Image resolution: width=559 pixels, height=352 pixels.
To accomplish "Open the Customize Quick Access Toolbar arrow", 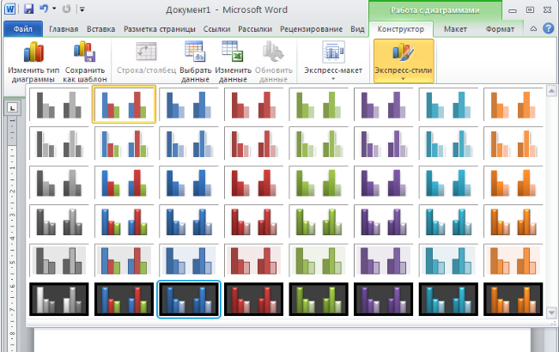I will [x=82, y=10].
